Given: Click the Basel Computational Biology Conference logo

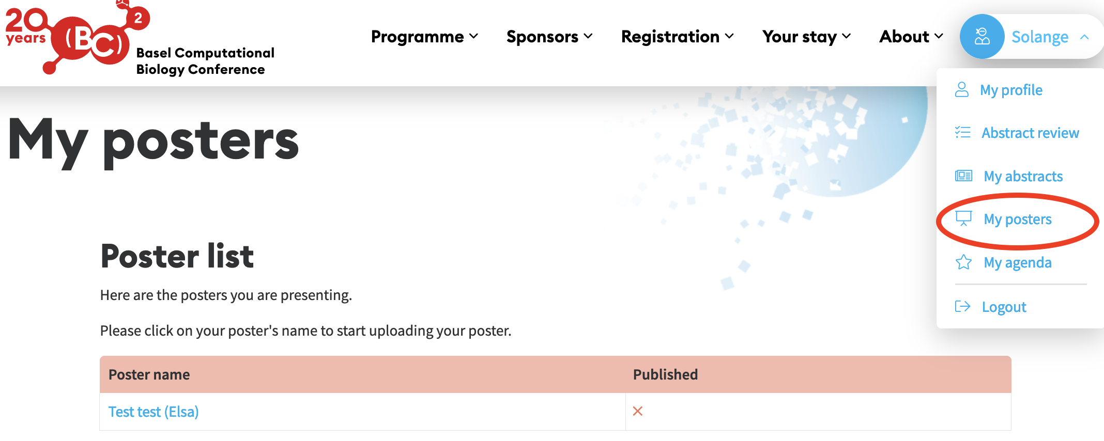Looking at the screenshot, I should (x=140, y=39).
